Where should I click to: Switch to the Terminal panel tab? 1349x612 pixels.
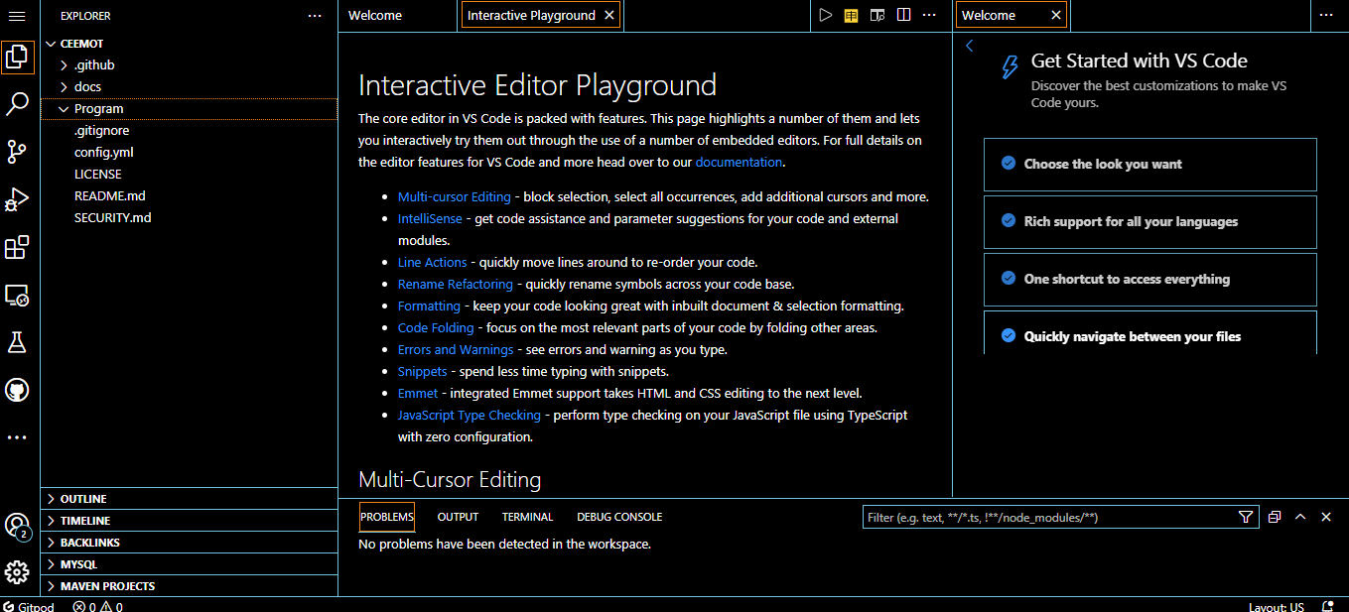(x=527, y=517)
